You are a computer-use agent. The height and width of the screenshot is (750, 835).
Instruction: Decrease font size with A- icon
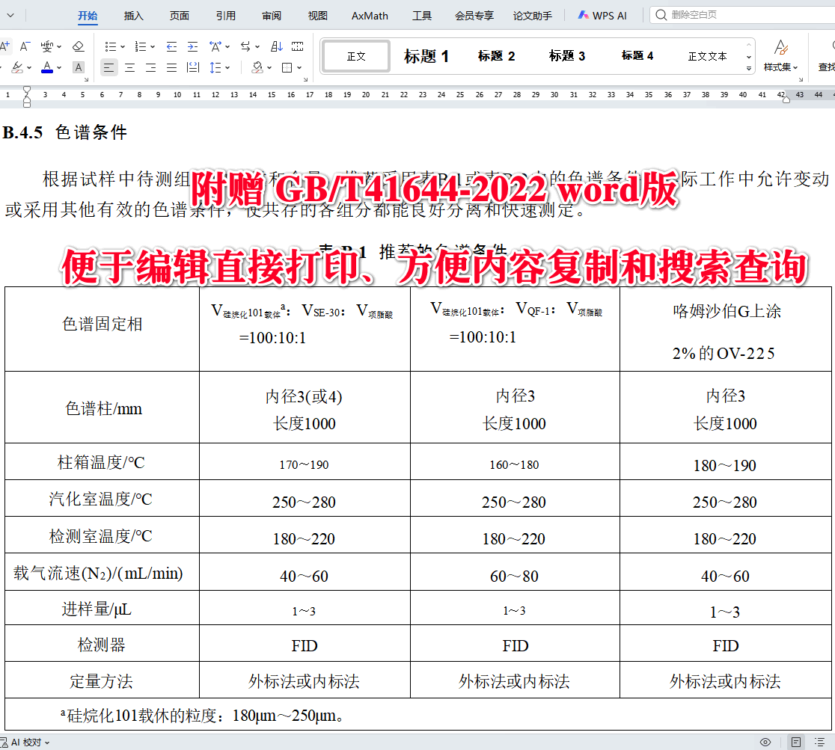coord(25,46)
